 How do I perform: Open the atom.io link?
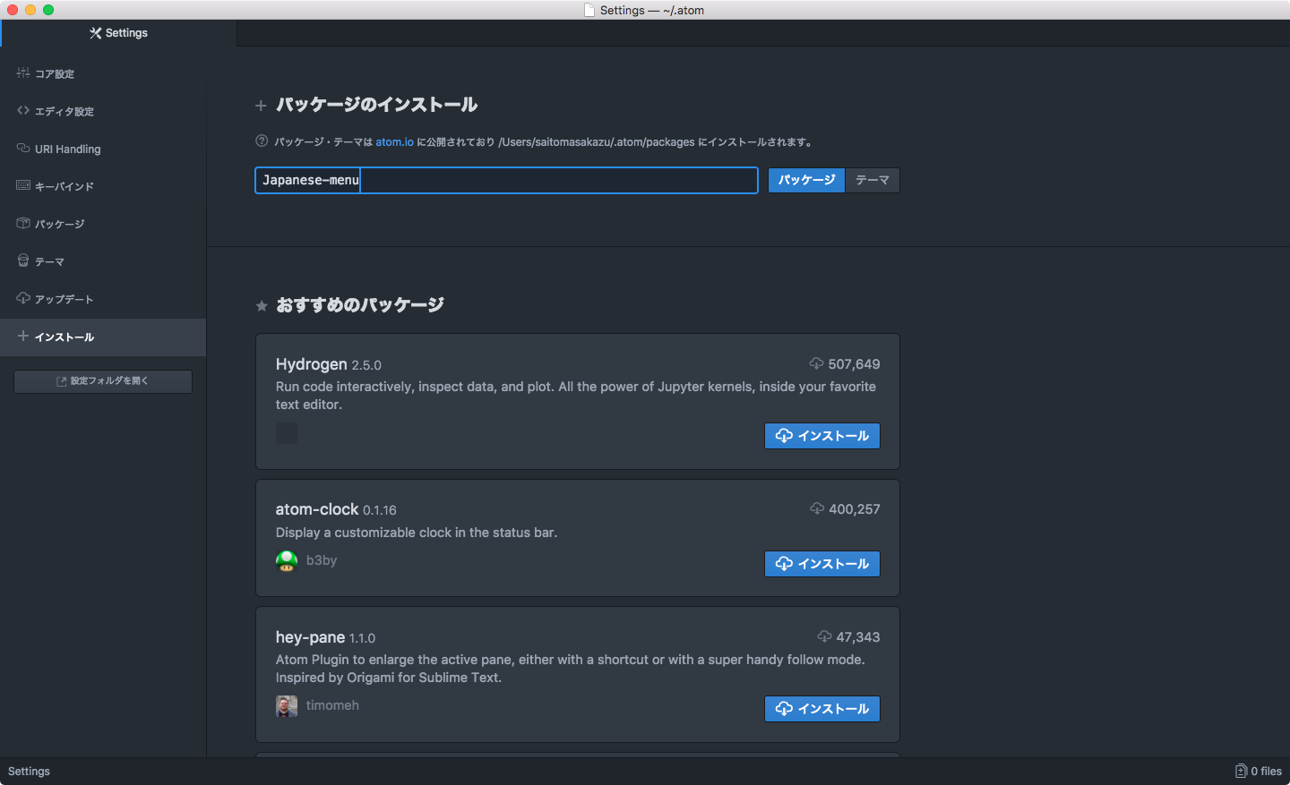[394, 142]
